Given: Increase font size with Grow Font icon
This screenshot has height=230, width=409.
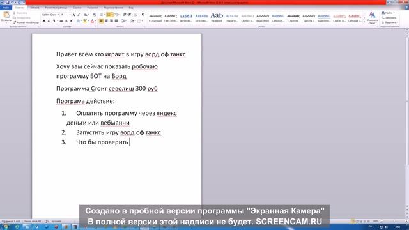Looking at the screenshot, I should click(x=74, y=15).
